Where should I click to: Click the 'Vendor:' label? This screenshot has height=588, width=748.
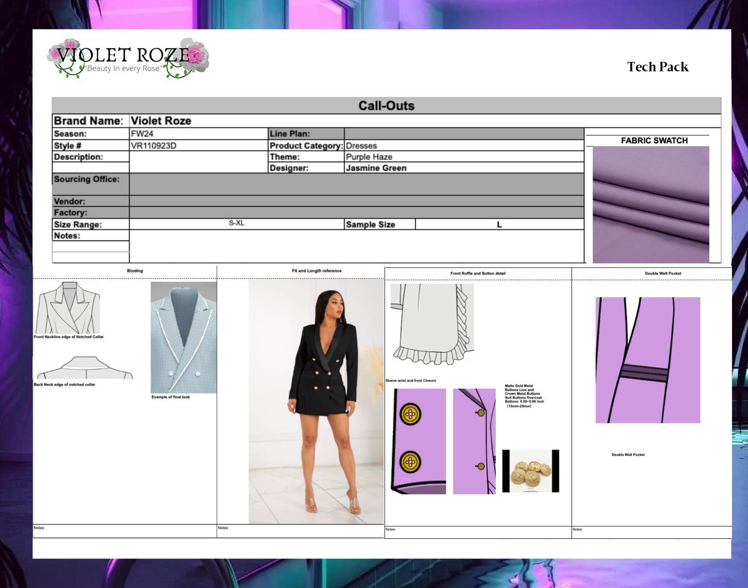point(69,202)
